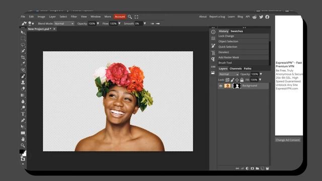Viewport: 322px width, 181px height.
Task: Click the New Folder icon in Layers
Action: (x=257, y=168)
